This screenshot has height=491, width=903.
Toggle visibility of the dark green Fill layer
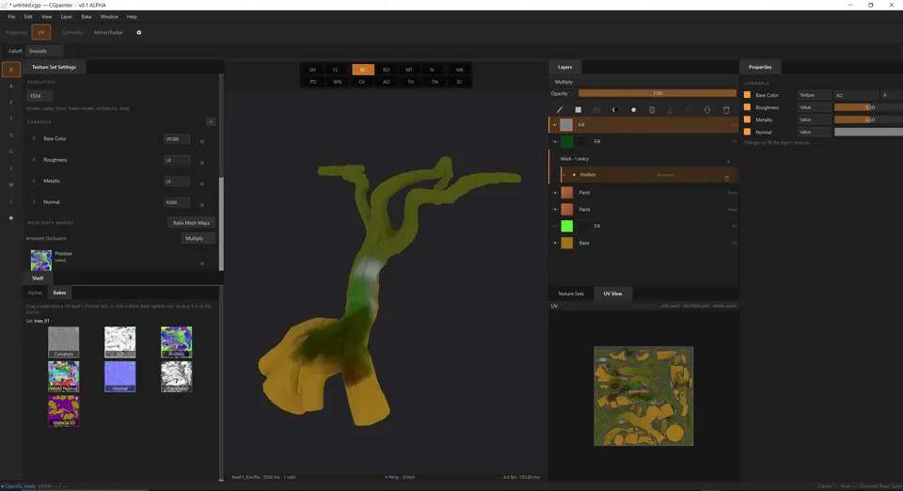tap(555, 142)
